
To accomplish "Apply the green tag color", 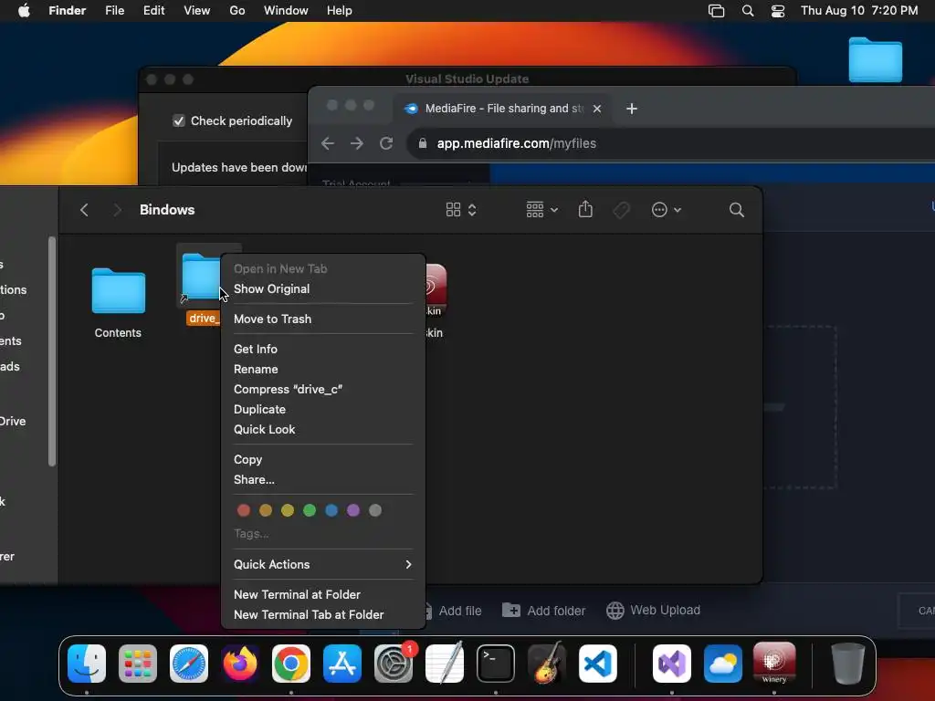I will [310, 510].
